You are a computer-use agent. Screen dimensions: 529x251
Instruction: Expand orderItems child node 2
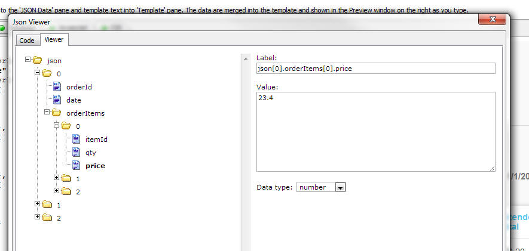(x=56, y=190)
